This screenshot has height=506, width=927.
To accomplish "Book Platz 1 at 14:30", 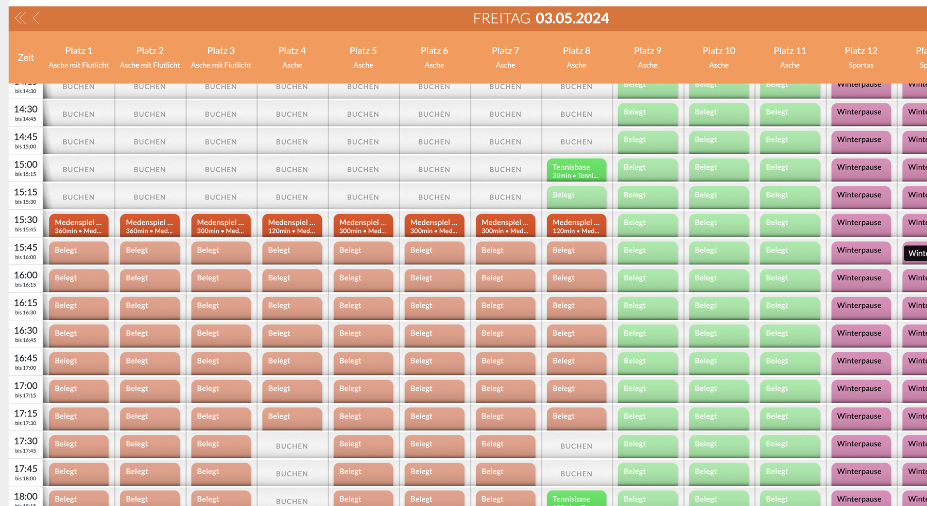I will point(79,114).
